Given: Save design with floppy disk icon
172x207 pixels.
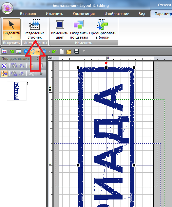Looking at the screenshot, I should (x=76, y=51).
